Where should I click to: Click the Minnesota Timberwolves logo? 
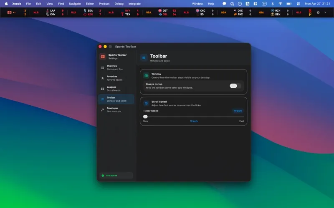click(x=273, y=11)
